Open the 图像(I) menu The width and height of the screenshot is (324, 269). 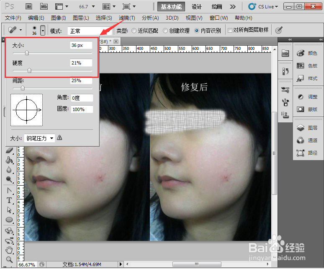59,18
